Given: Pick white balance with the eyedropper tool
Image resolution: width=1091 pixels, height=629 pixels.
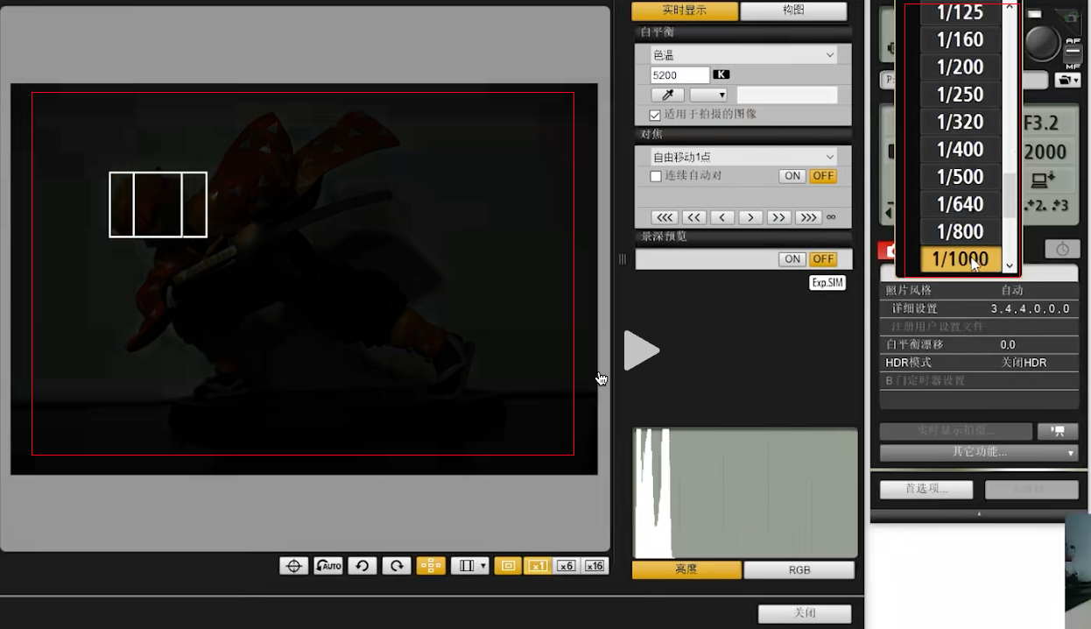Looking at the screenshot, I should [667, 95].
